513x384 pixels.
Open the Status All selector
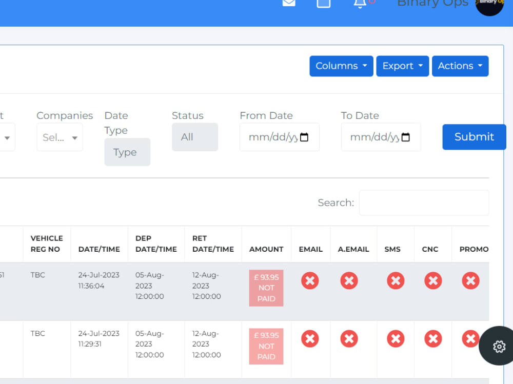point(195,137)
